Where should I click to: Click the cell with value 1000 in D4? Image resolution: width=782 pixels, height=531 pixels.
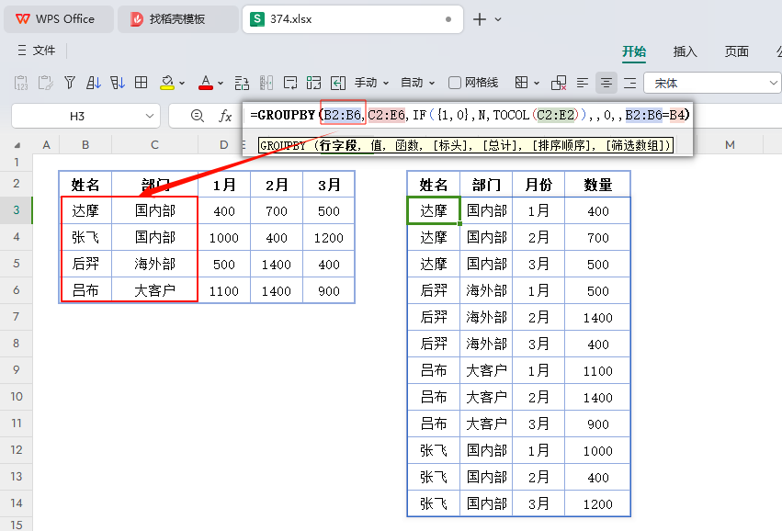click(224, 237)
